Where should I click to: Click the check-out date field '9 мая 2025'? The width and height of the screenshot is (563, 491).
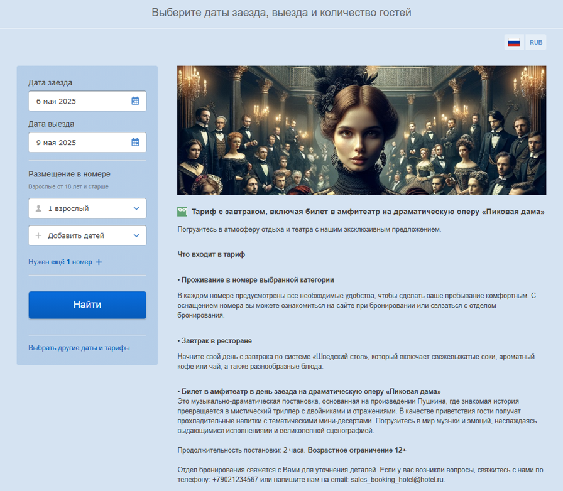87,142
